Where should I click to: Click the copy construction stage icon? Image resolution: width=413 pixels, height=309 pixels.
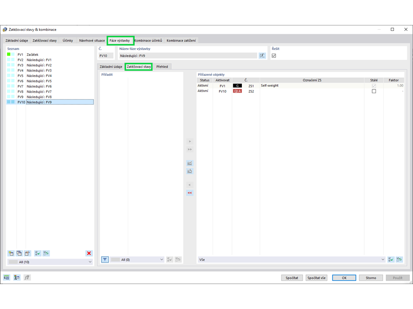pos(19,253)
